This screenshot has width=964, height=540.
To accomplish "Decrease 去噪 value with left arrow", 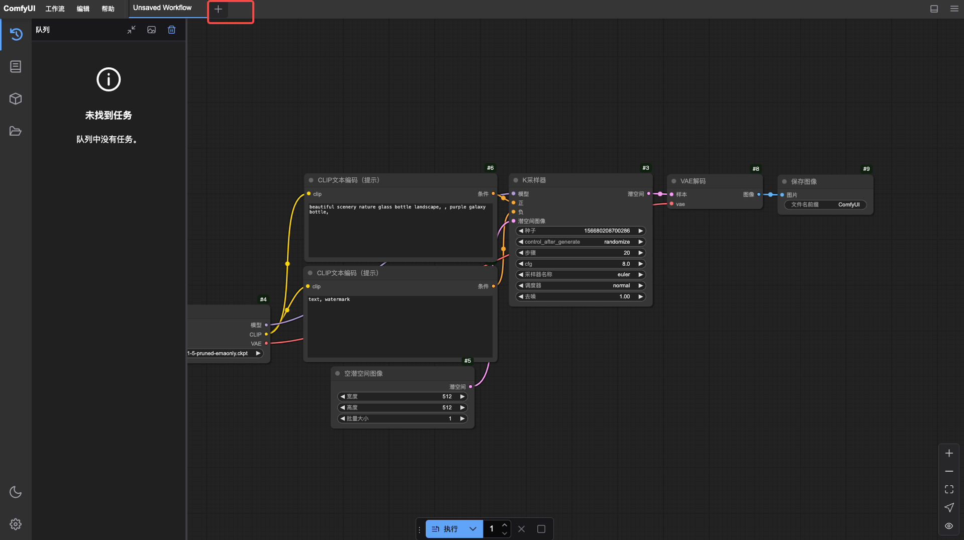I will (x=521, y=297).
